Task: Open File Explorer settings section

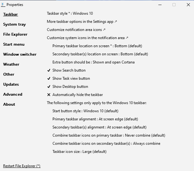Action: (x=15, y=34)
